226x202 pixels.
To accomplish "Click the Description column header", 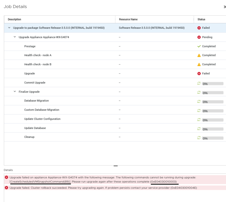I will 15,20.
